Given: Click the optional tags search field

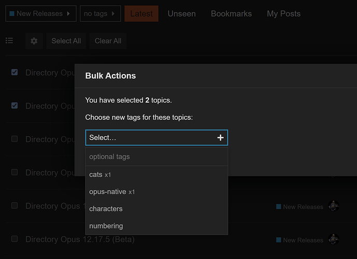Looking at the screenshot, I should (x=156, y=156).
